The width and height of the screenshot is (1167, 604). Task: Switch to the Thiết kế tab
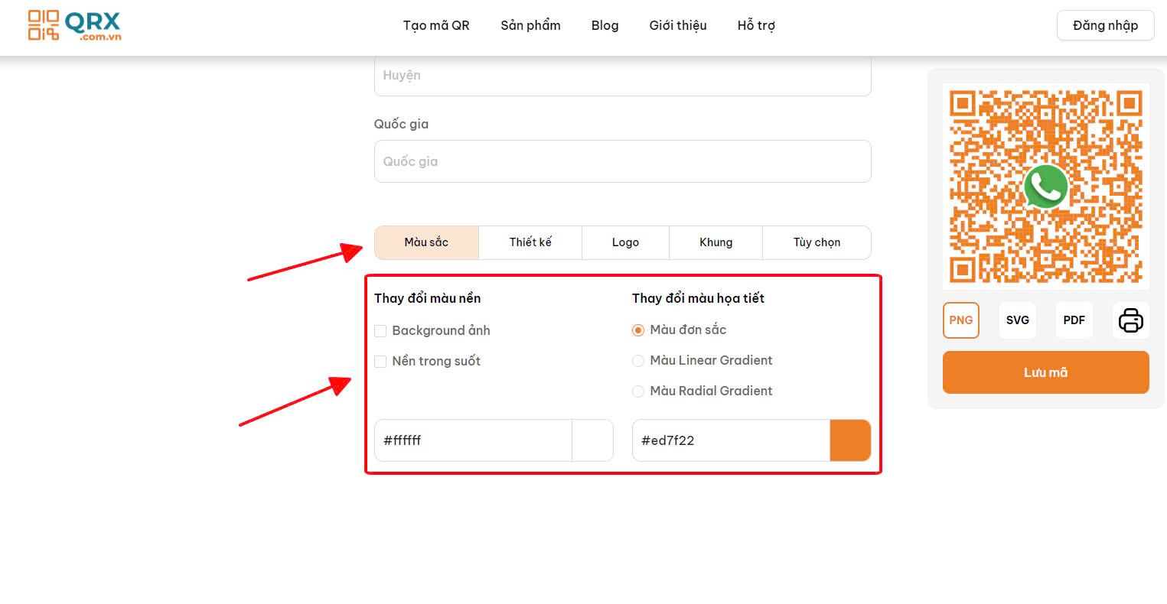pyautogui.click(x=530, y=242)
